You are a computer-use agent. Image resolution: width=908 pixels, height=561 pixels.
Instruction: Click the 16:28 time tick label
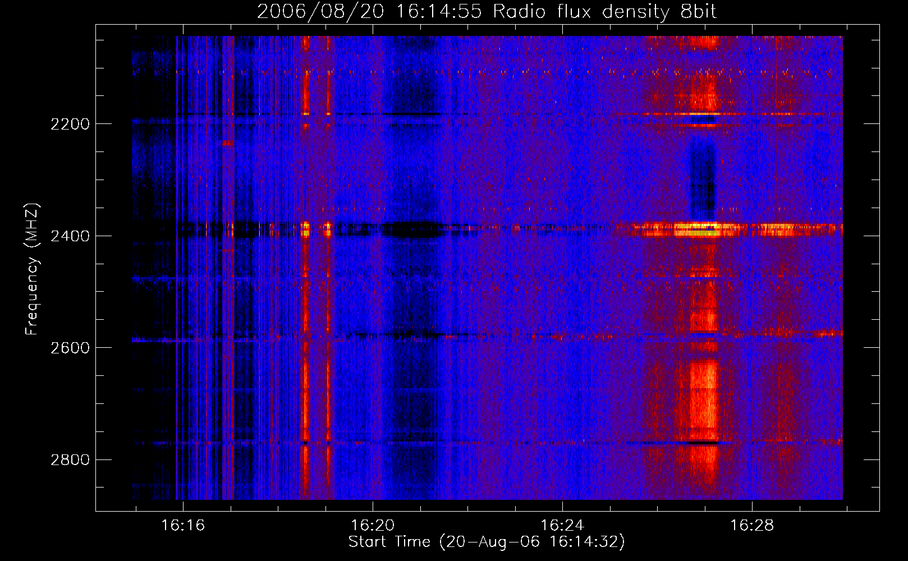[751, 526]
